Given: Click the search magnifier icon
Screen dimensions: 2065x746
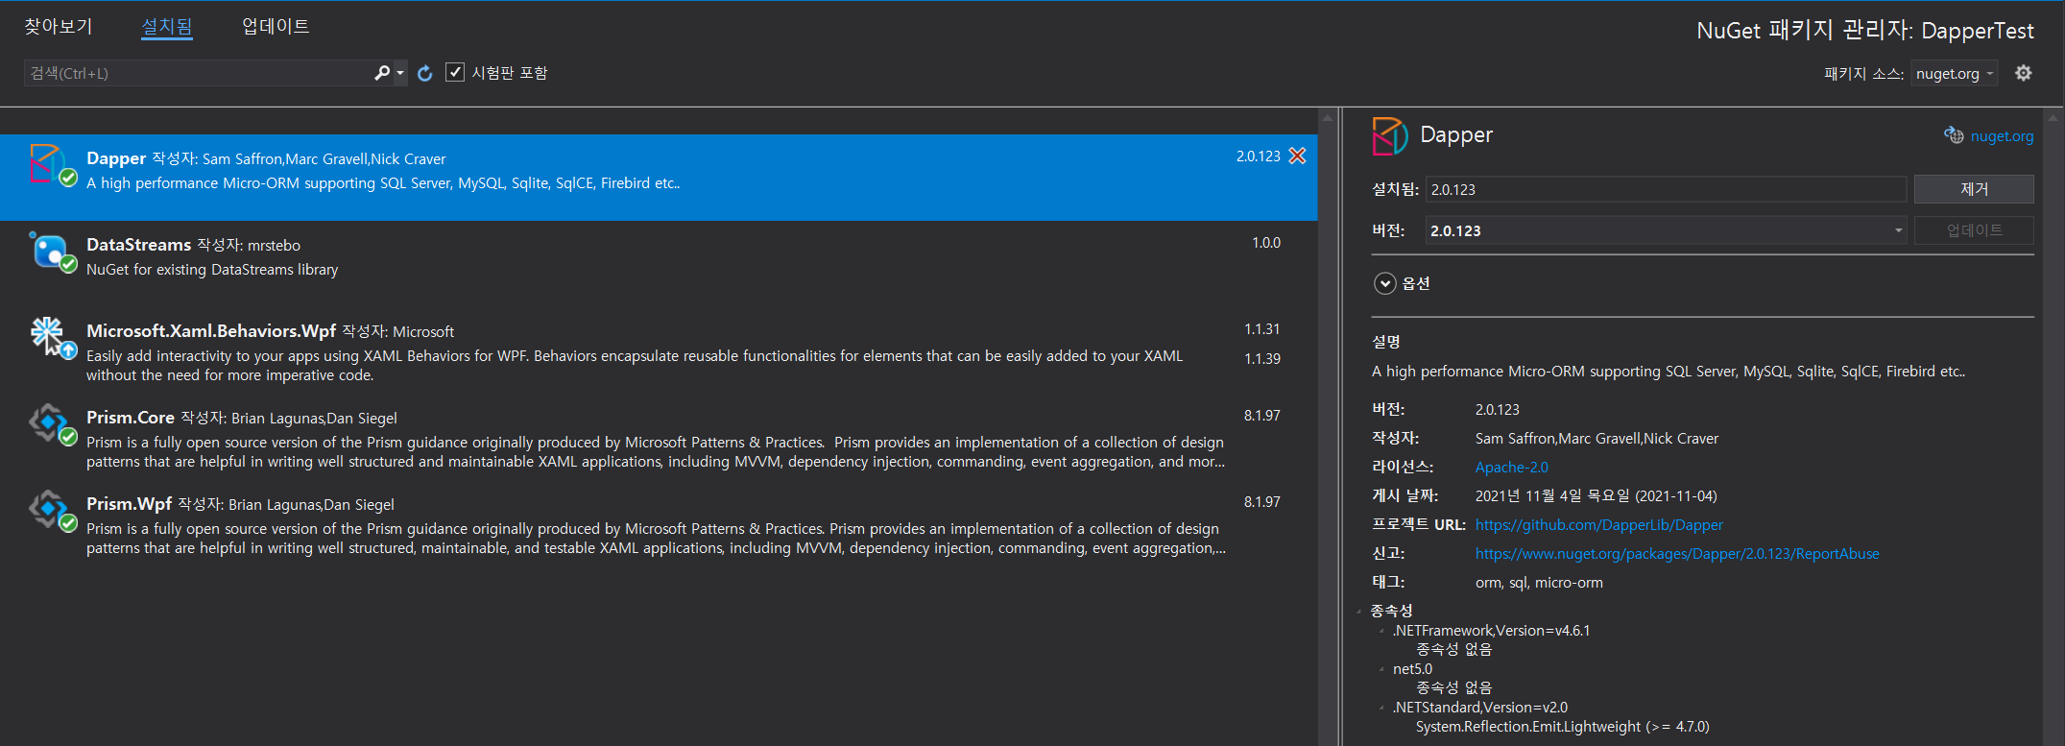Looking at the screenshot, I should click(x=382, y=73).
